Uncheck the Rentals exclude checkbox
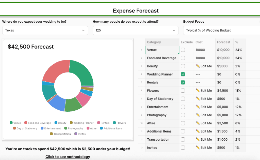This screenshot has width=260, height=160. click(x=183, y=82)
